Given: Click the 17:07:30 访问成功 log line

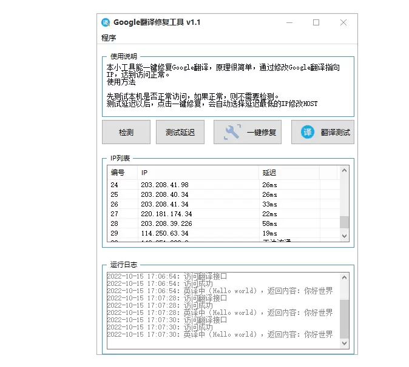Looking at the screenshot, I should pyautogui.click(x=160, y=327).
